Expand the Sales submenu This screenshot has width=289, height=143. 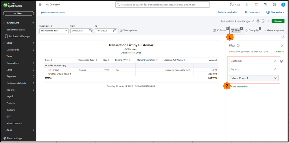tap(34, 70)
